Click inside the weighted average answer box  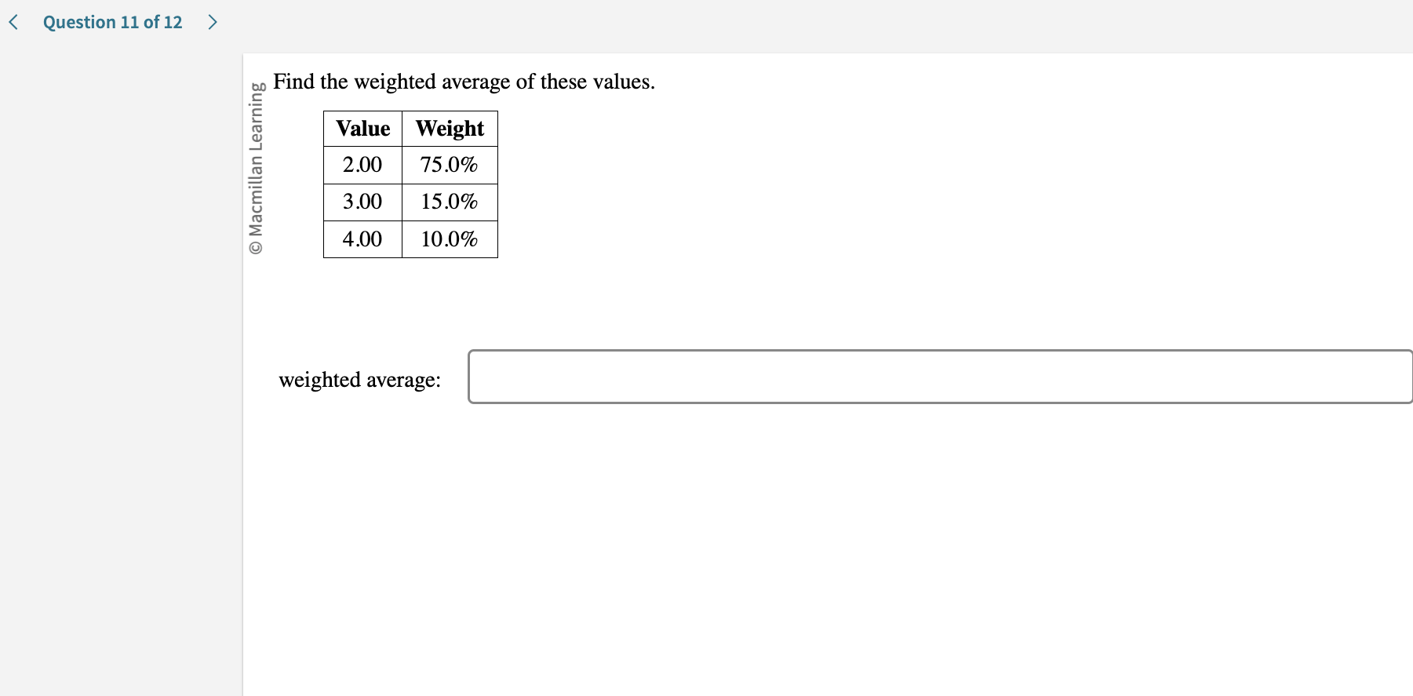click(939, 377)
